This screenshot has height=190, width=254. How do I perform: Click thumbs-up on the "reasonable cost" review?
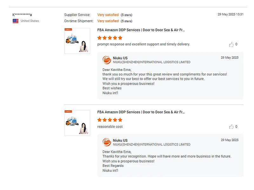pos(231,127)
